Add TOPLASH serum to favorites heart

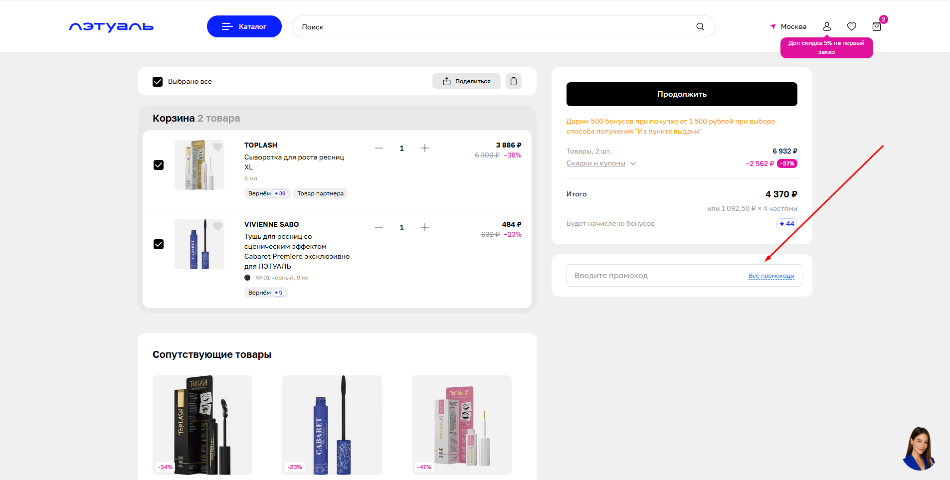(217, 147)
